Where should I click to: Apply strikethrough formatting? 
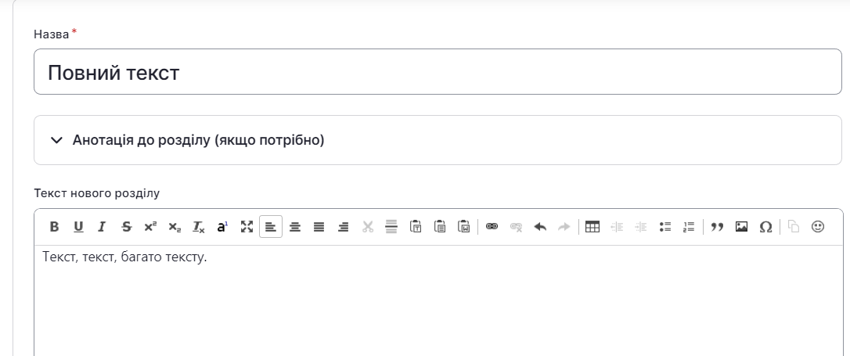coord(126,226)
